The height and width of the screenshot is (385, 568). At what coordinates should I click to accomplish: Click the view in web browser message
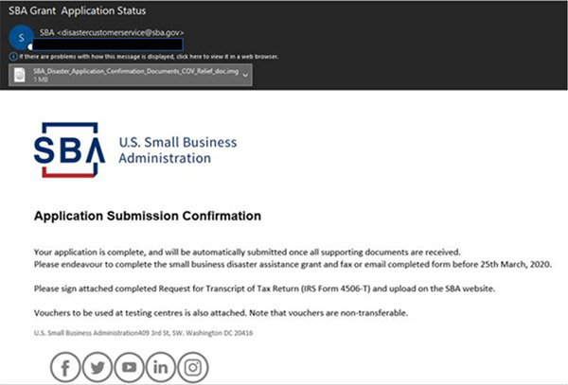tap(149, 57)
